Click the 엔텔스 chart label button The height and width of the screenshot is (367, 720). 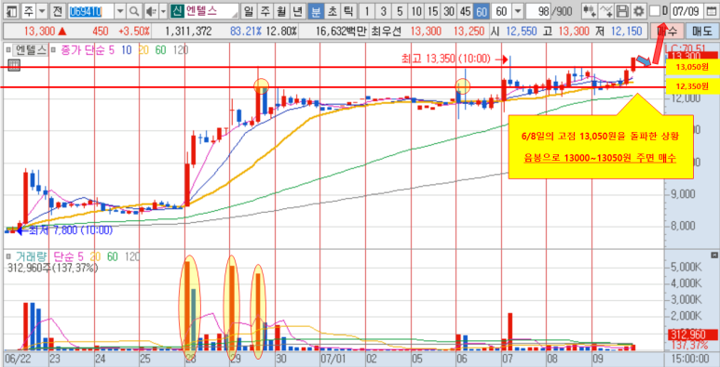30,50
